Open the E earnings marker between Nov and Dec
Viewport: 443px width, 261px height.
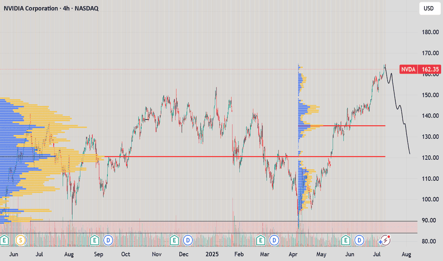174,241
